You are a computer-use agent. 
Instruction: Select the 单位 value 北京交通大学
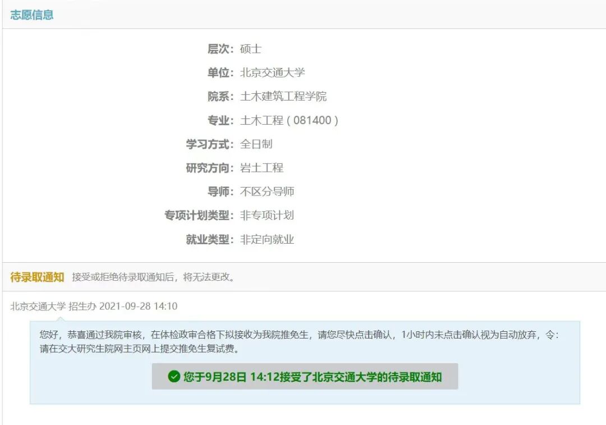pos(273,72)
